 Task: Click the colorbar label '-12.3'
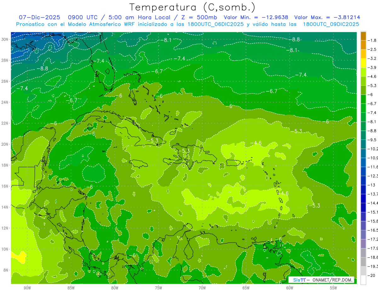point(373,176)
